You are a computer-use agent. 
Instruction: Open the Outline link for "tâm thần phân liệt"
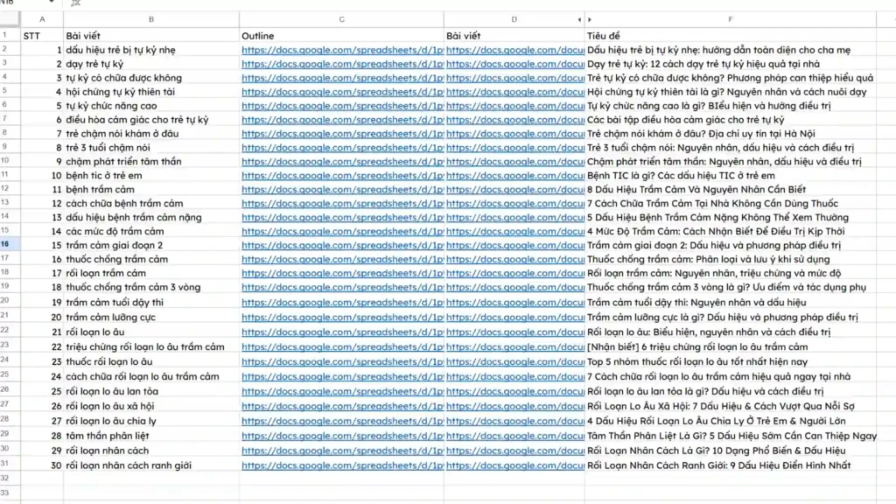342,436
